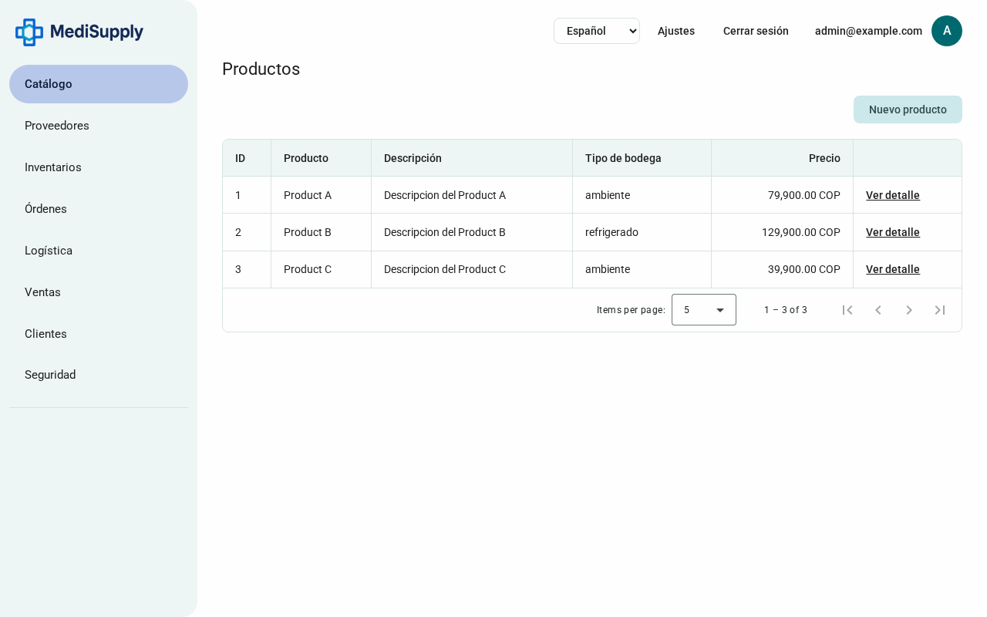The height and width of the screenshot is (617, 987).
Task: Click Descripcion del Product B cell
Action: tap(472, 232)
